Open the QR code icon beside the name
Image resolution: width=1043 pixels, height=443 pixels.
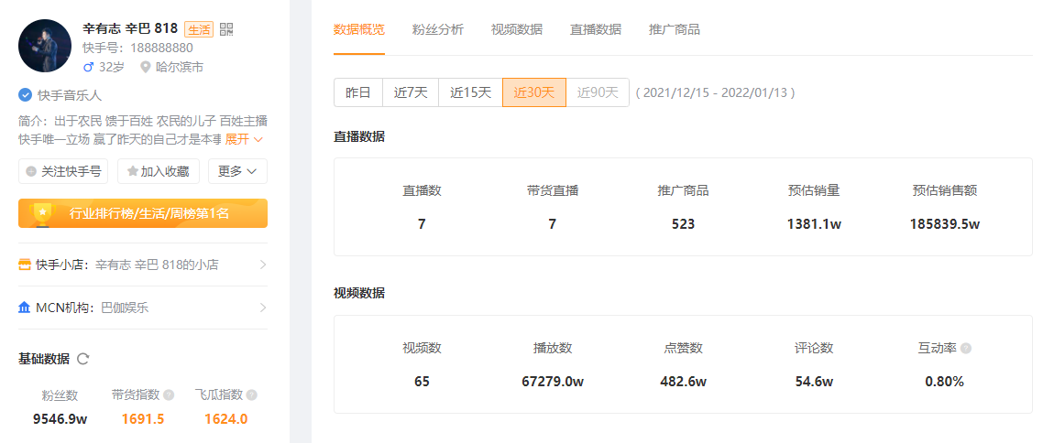point(226,28)
